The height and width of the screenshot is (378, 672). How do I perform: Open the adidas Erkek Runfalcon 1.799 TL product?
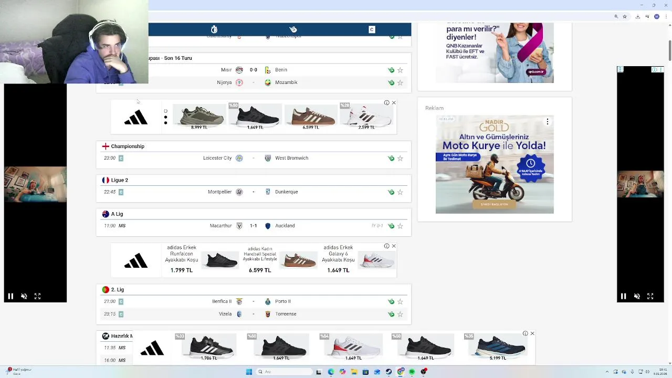click(x=202, y=259)
